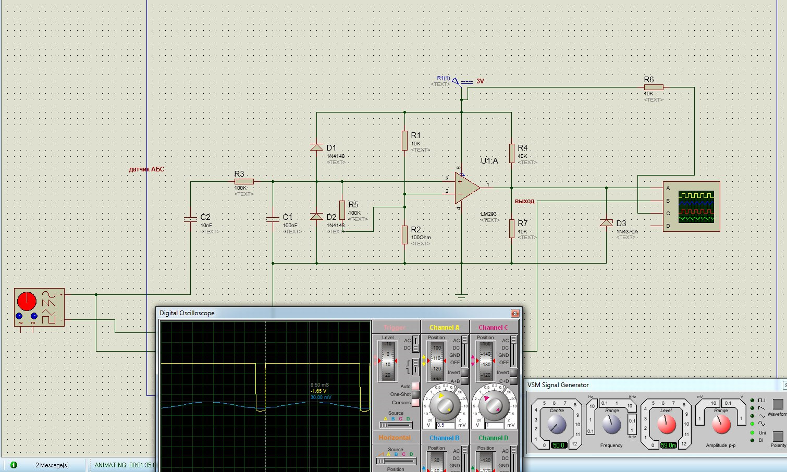This screenshot has width=787, height=472.
Task: Select the oscilloscope component on schematic
Action: (x=692, y=206)
